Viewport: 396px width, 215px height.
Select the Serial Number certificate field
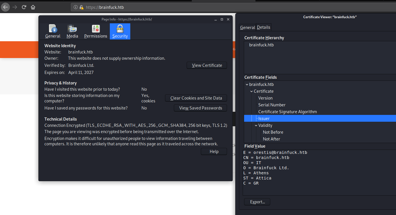click(272, 105)
